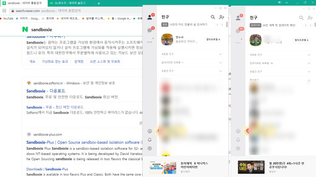Click the volume icon in browser title bar

(279, 3)
